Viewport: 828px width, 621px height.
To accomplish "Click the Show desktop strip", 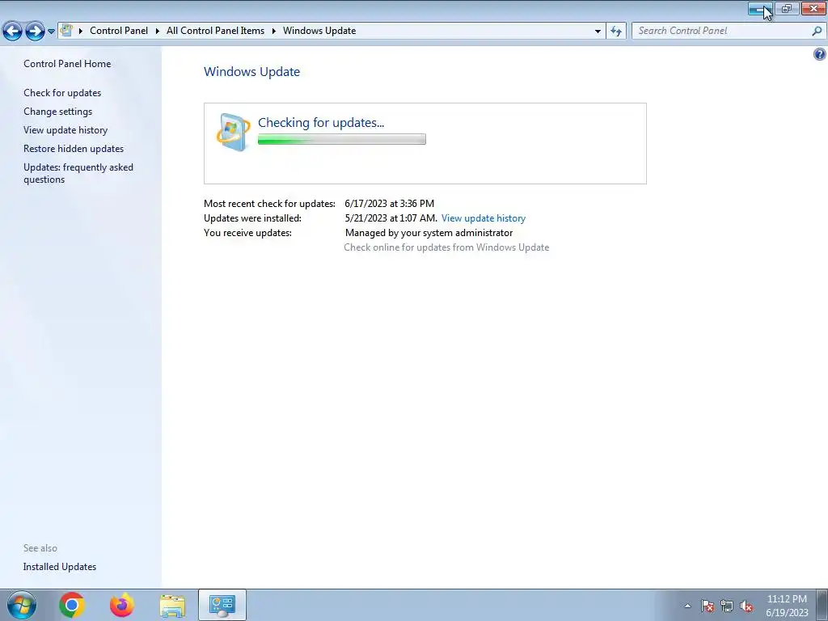I will click(x=822, y=605).
